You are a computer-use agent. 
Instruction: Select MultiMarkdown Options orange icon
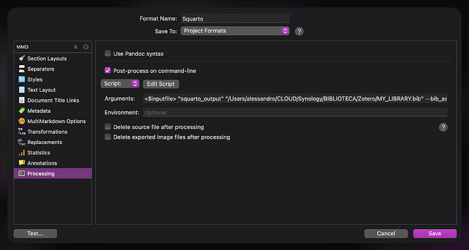22,121
